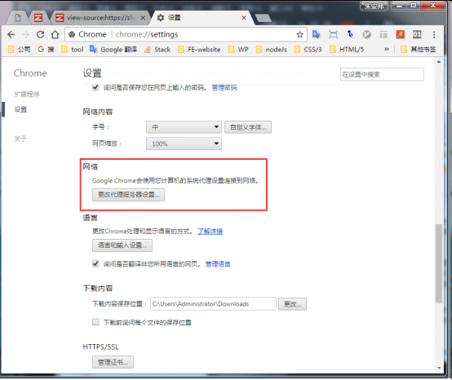Click the download location path field
The height and width of the screenshot is (380, 452).
pyautogui.click(x=213, y=304)
